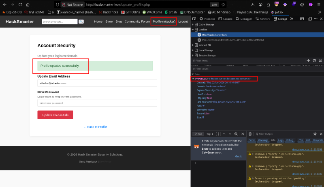Open reverse history search magnifier in editor
324x187 pixels.
click(236, 134)
